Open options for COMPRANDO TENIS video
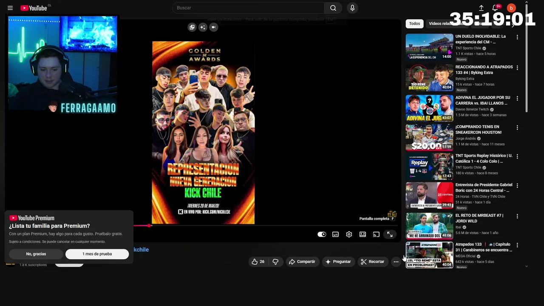Viewport: 544px width, 306px height. 517,127
